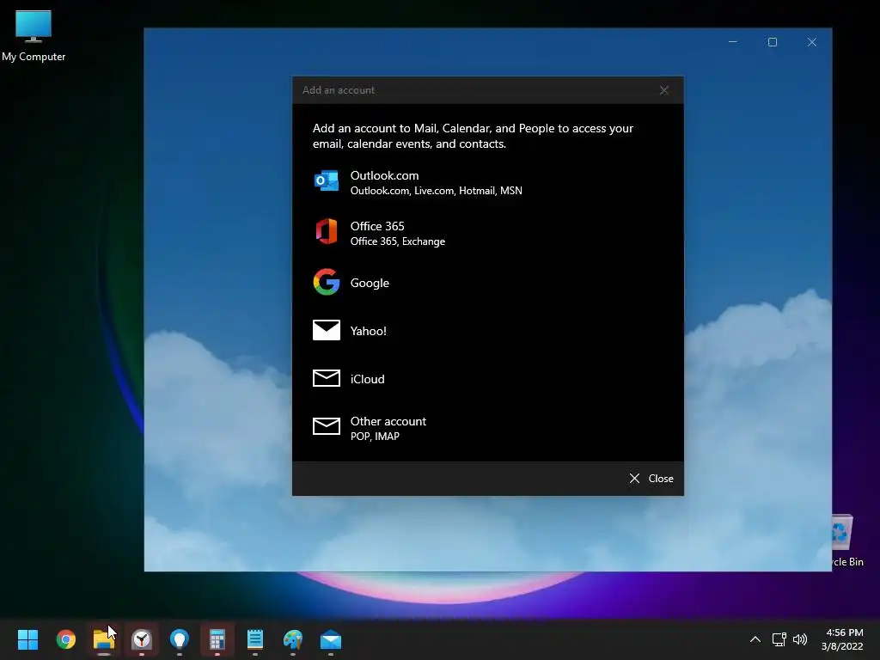Click the Google G logo
This screenshot has width=880, height=660.
[x=326, y=282]
